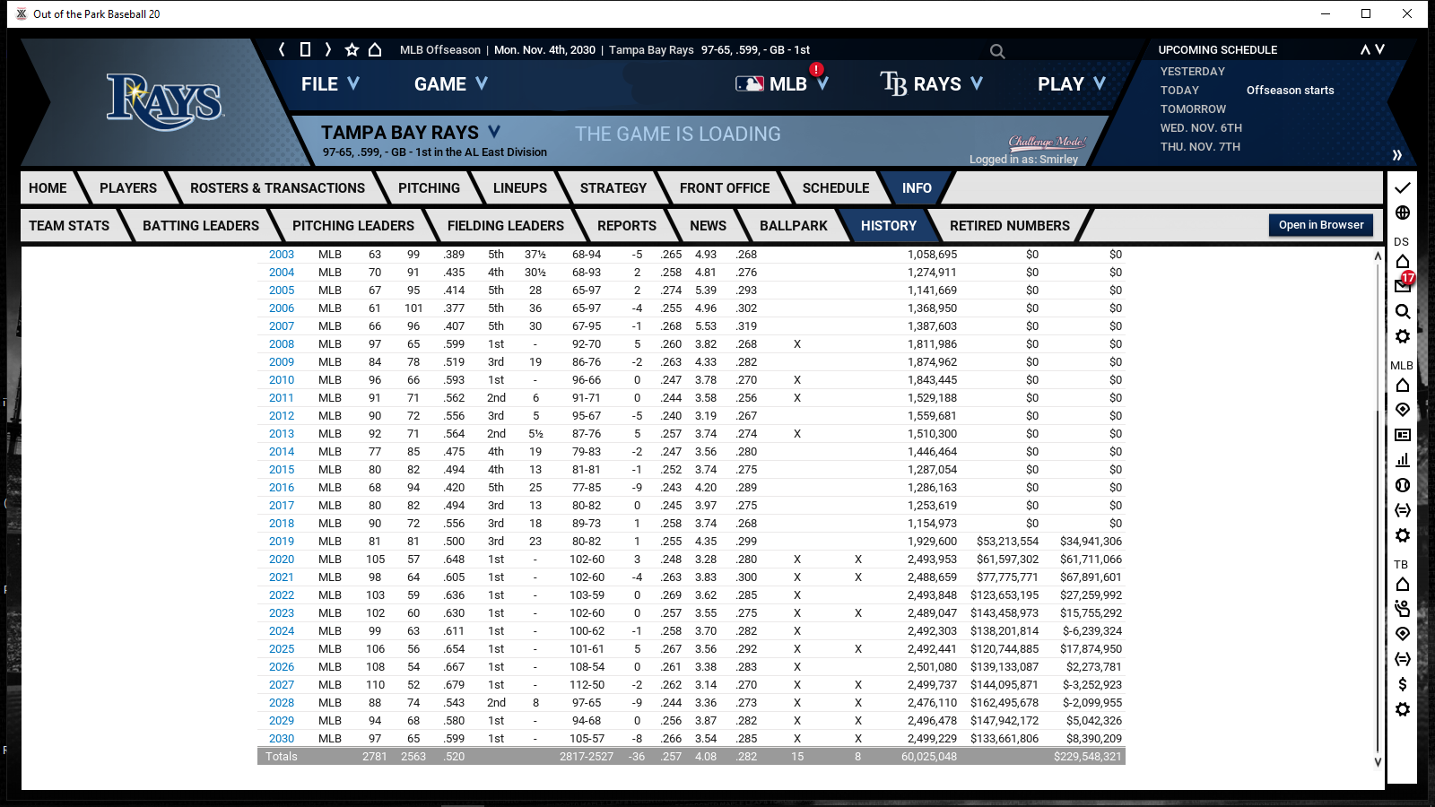The width and height of the screenshot is (1435, 807).
Task: Expand upcoming schedule with double-arrow
Action: [x=1396, y=155]
